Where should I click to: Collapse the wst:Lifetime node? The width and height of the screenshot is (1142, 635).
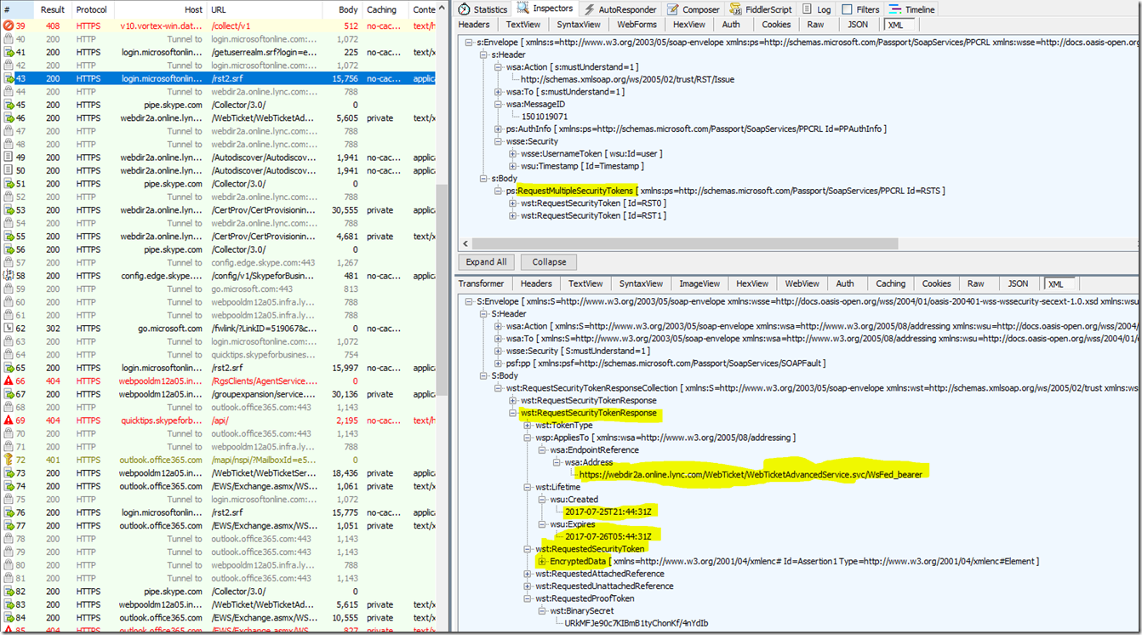point(527,487)
